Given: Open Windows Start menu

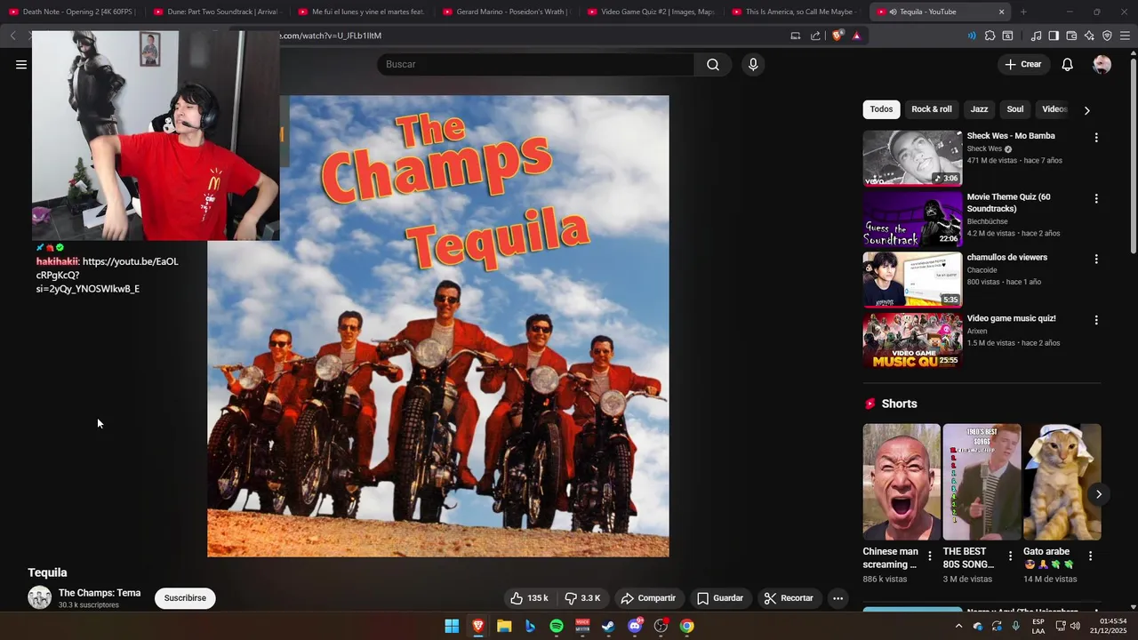Looking at the screenshot, I should pos(452,626).
